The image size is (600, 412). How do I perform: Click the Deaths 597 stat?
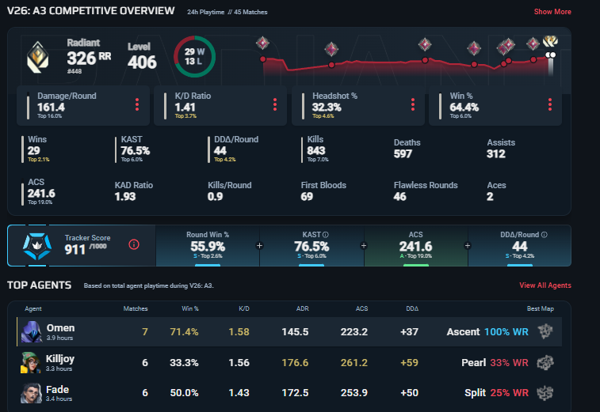click(407, 148)
